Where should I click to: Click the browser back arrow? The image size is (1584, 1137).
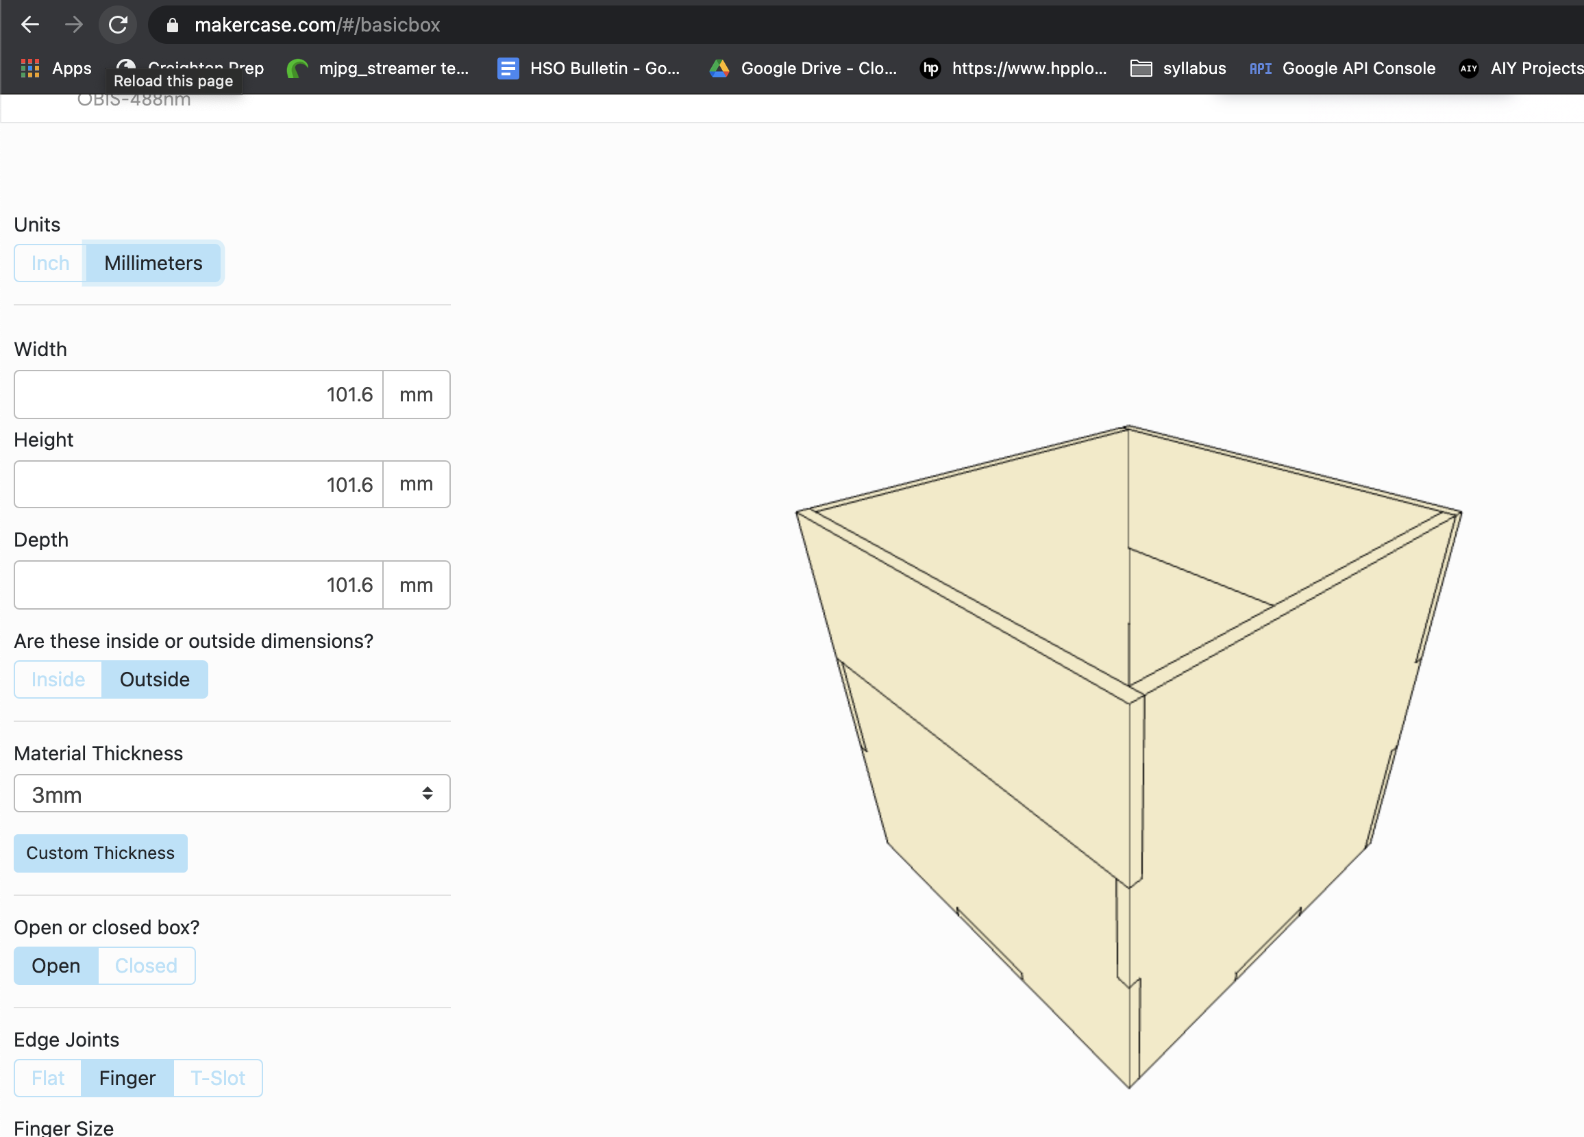[30, 25]
